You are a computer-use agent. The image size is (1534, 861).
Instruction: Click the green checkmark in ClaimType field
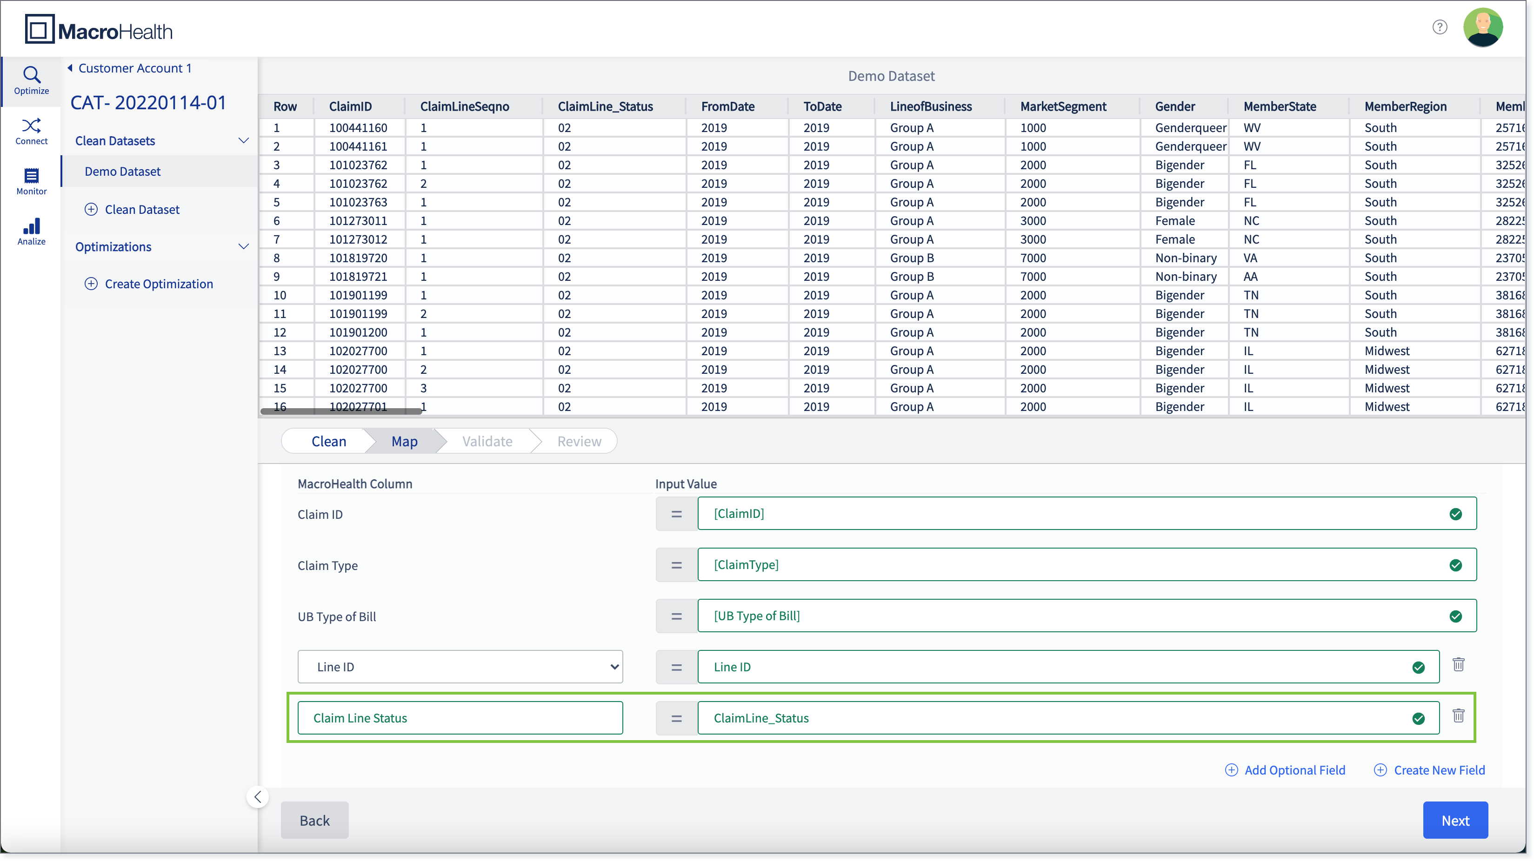coord(1455,565)
